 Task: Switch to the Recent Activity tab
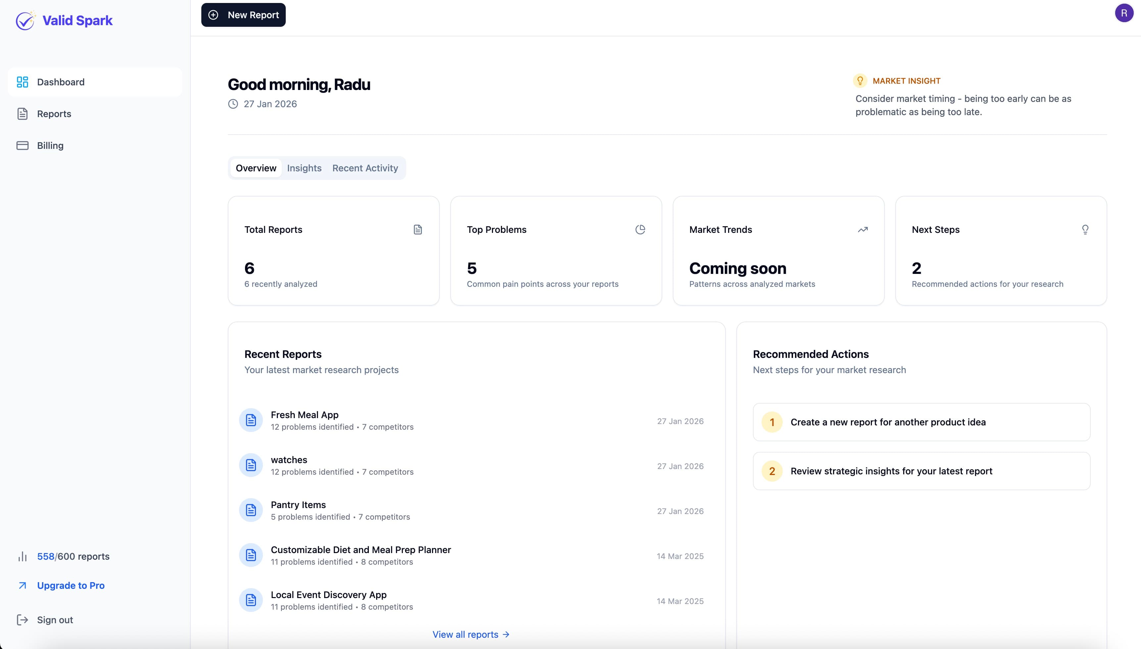pyautogui.click(x=365, y=168)
